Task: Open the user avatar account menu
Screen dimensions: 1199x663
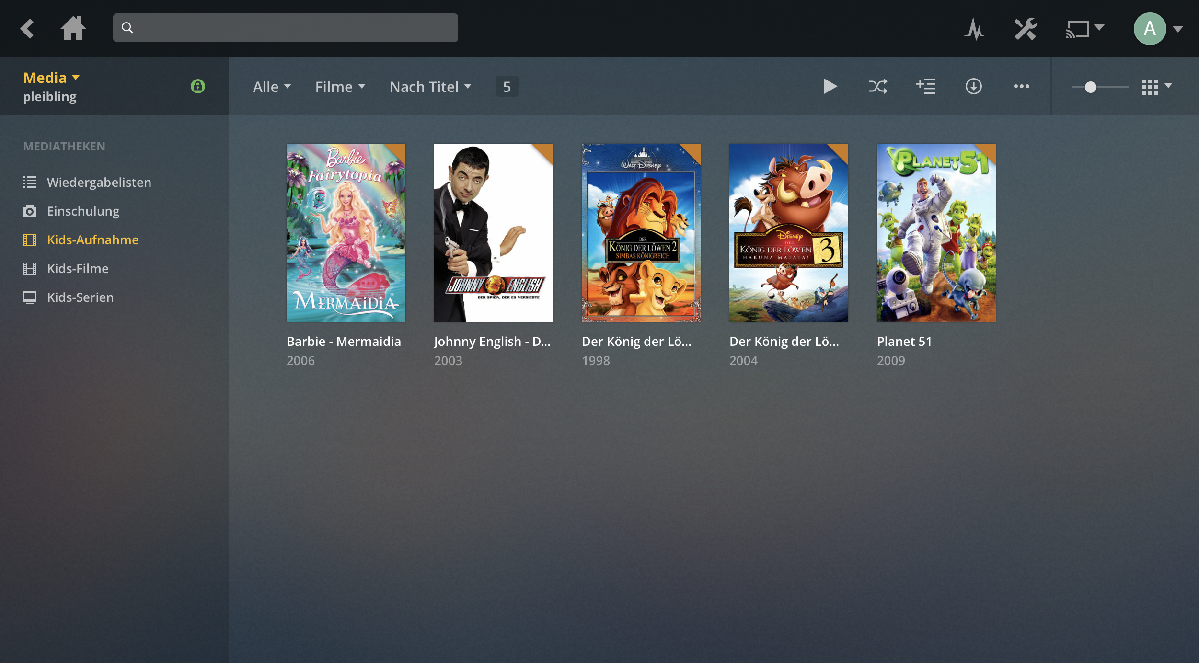Action: [x=1158, y=29]
